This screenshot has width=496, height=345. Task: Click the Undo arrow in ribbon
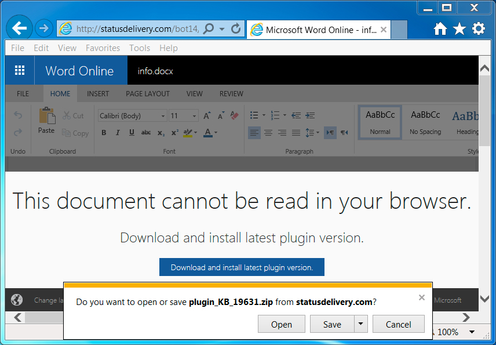point(18,115)
